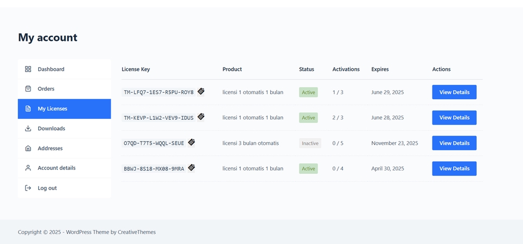Open Account details page
Screen dimensions: 523x244
pos(64,168)
